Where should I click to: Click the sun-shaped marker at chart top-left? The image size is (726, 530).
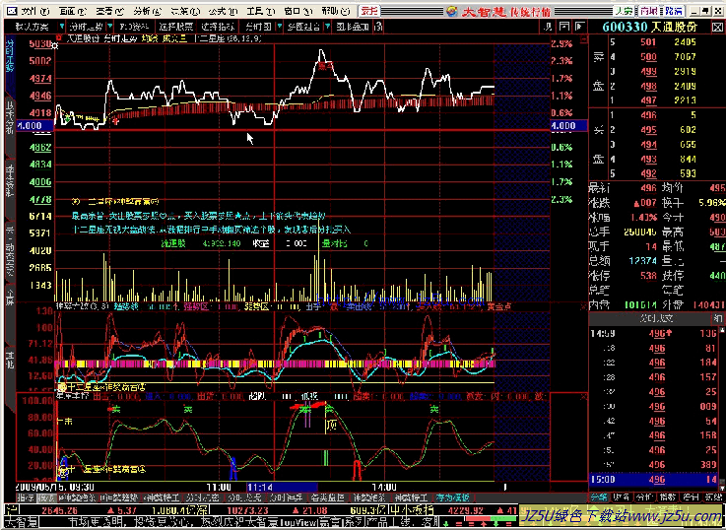click(x=55, y=45)
